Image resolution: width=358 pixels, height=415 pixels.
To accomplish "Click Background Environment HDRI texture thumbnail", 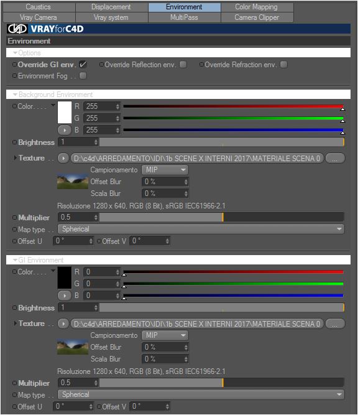I will (x=73, y=181).
